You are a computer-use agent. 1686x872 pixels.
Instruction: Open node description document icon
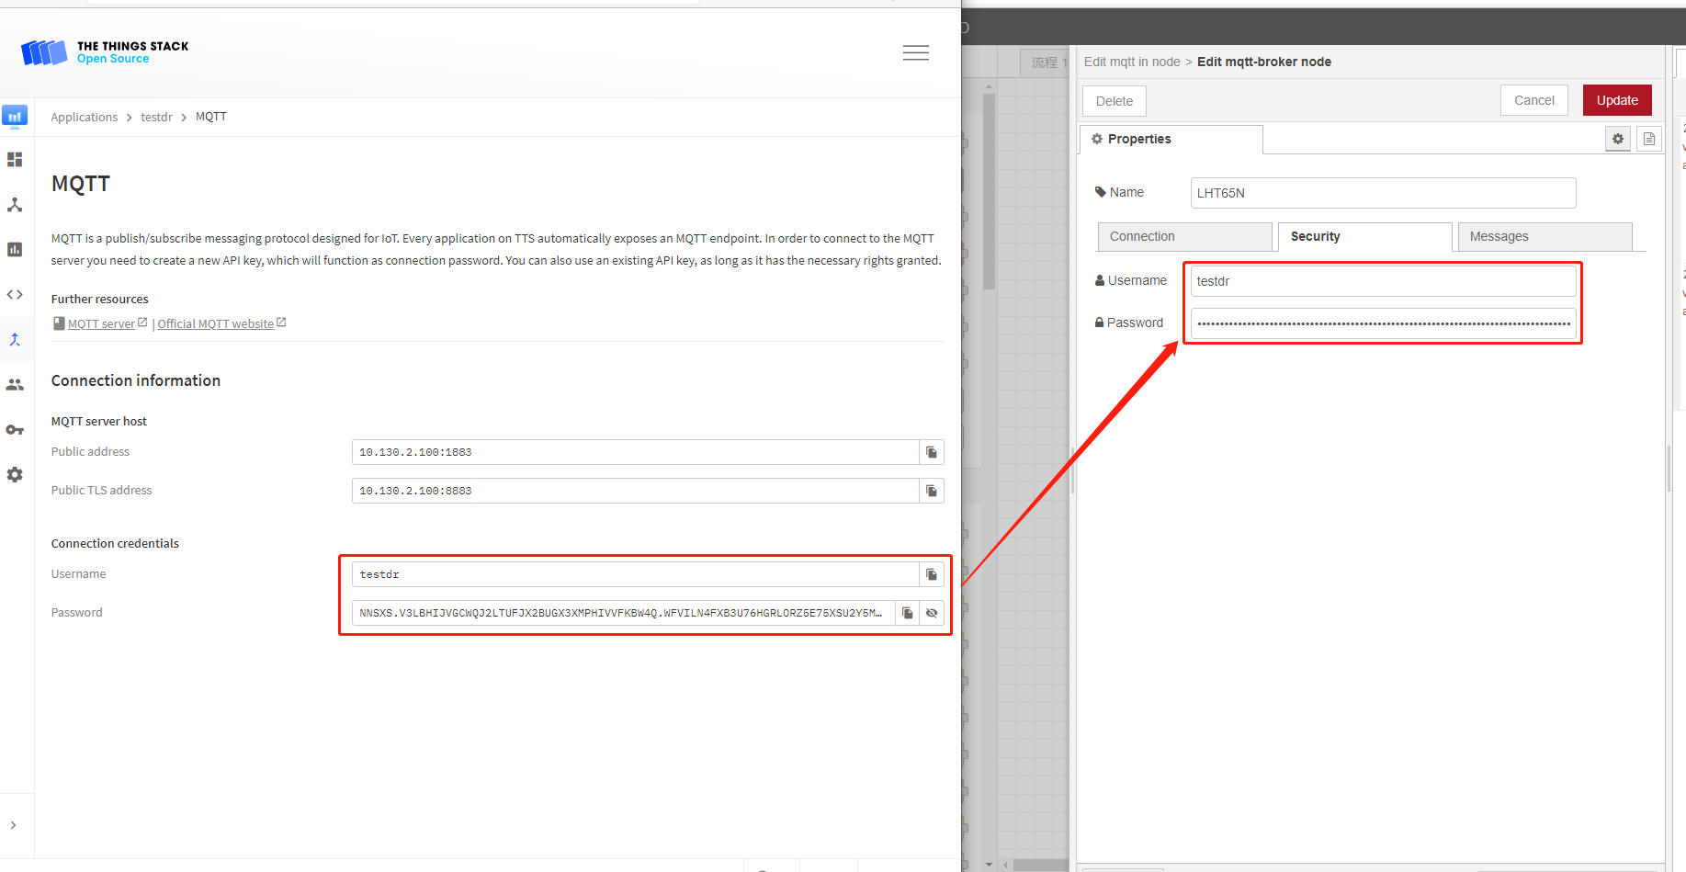1648,139
